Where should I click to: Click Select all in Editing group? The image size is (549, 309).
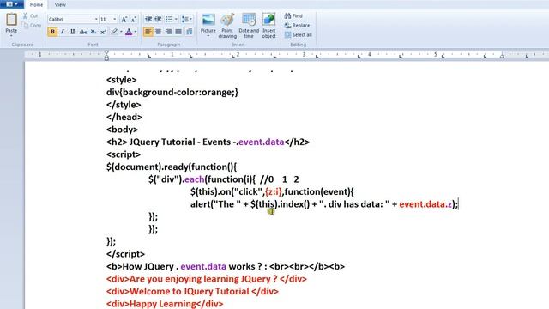(x=299, y=34)
